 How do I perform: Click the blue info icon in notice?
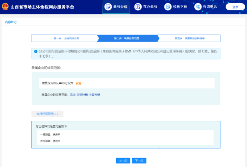tap(36, 51)
